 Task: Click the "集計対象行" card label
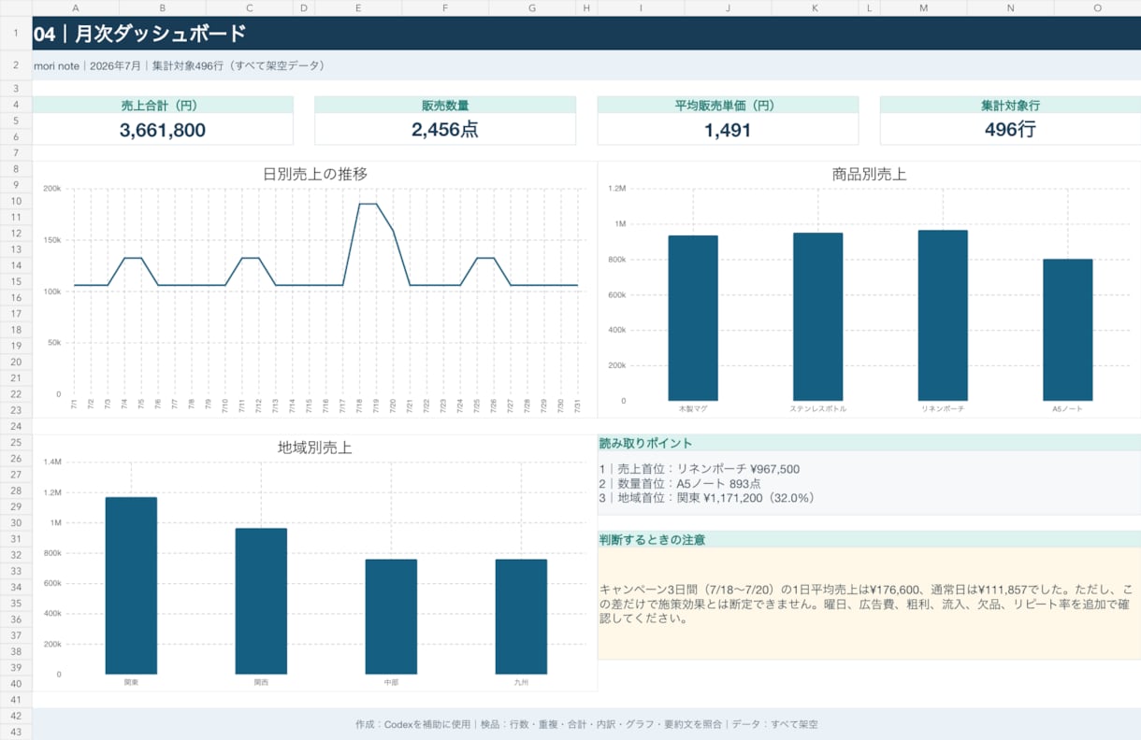coord(1010,106)
